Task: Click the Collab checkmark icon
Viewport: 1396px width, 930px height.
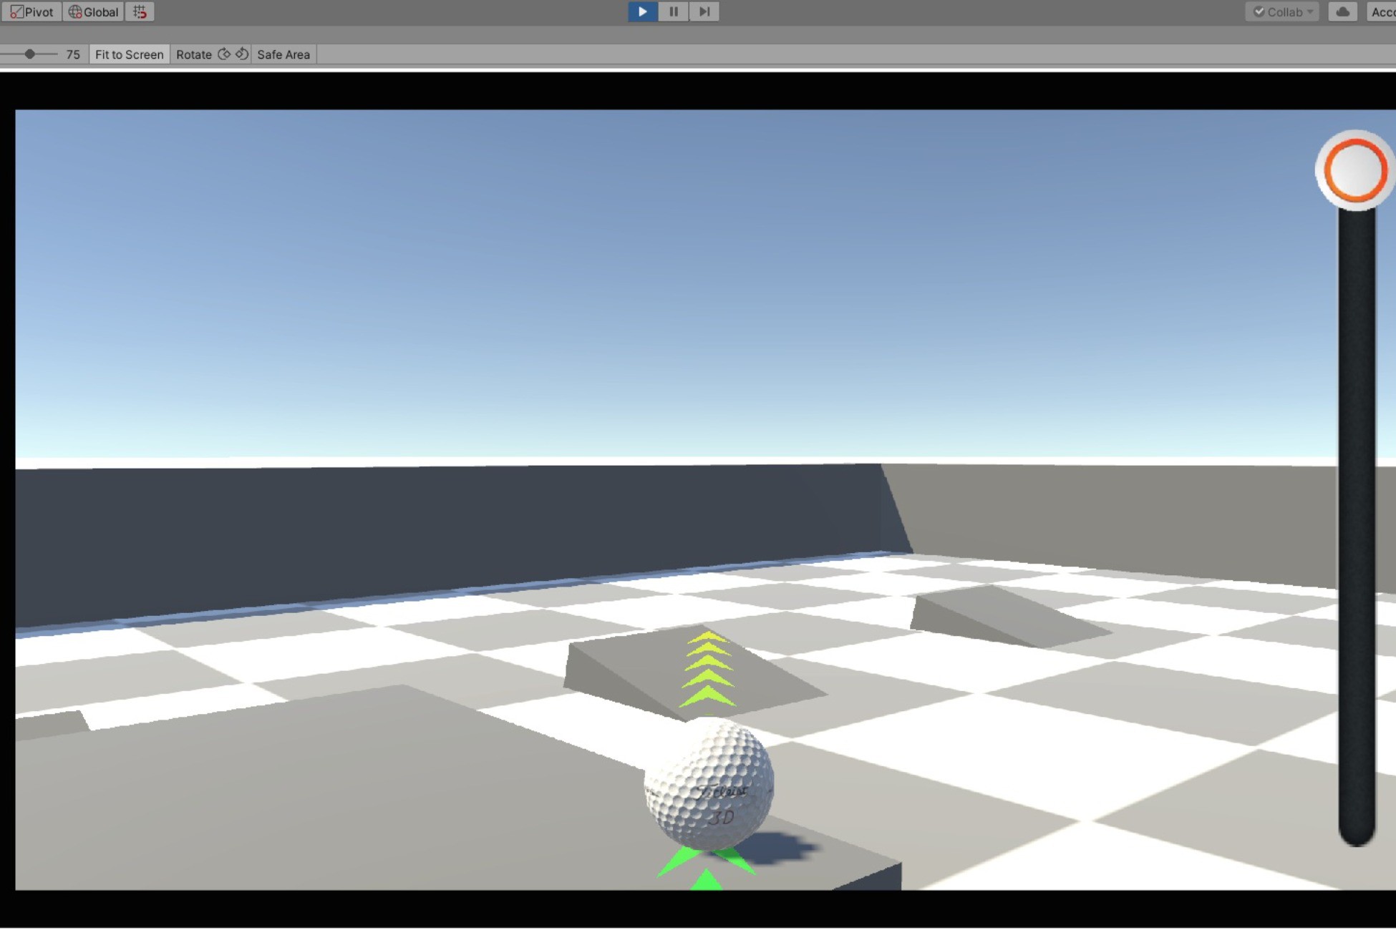Action: point(1260,11)
